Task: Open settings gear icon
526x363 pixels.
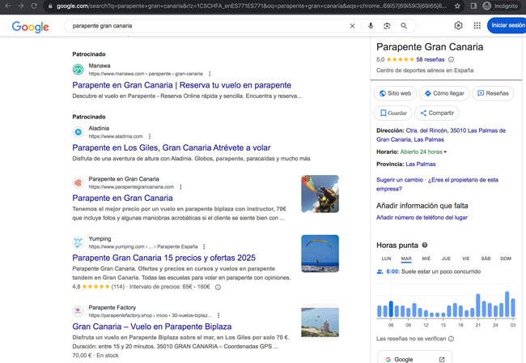Action: (458, 25)
